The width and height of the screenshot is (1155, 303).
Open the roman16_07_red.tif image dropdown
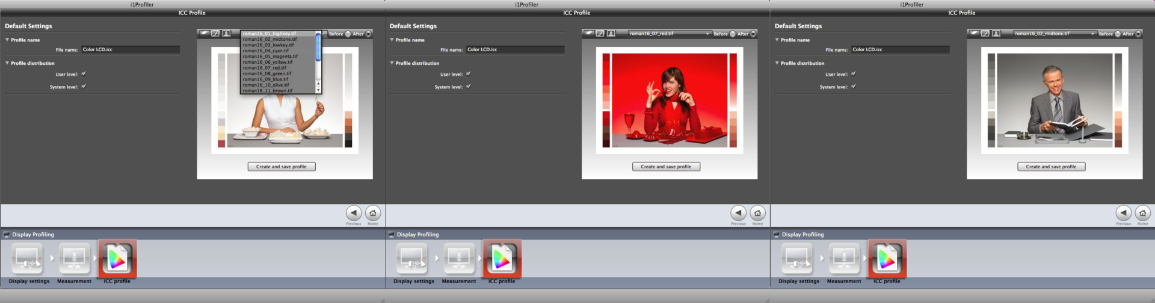click(x=669, y=34)
